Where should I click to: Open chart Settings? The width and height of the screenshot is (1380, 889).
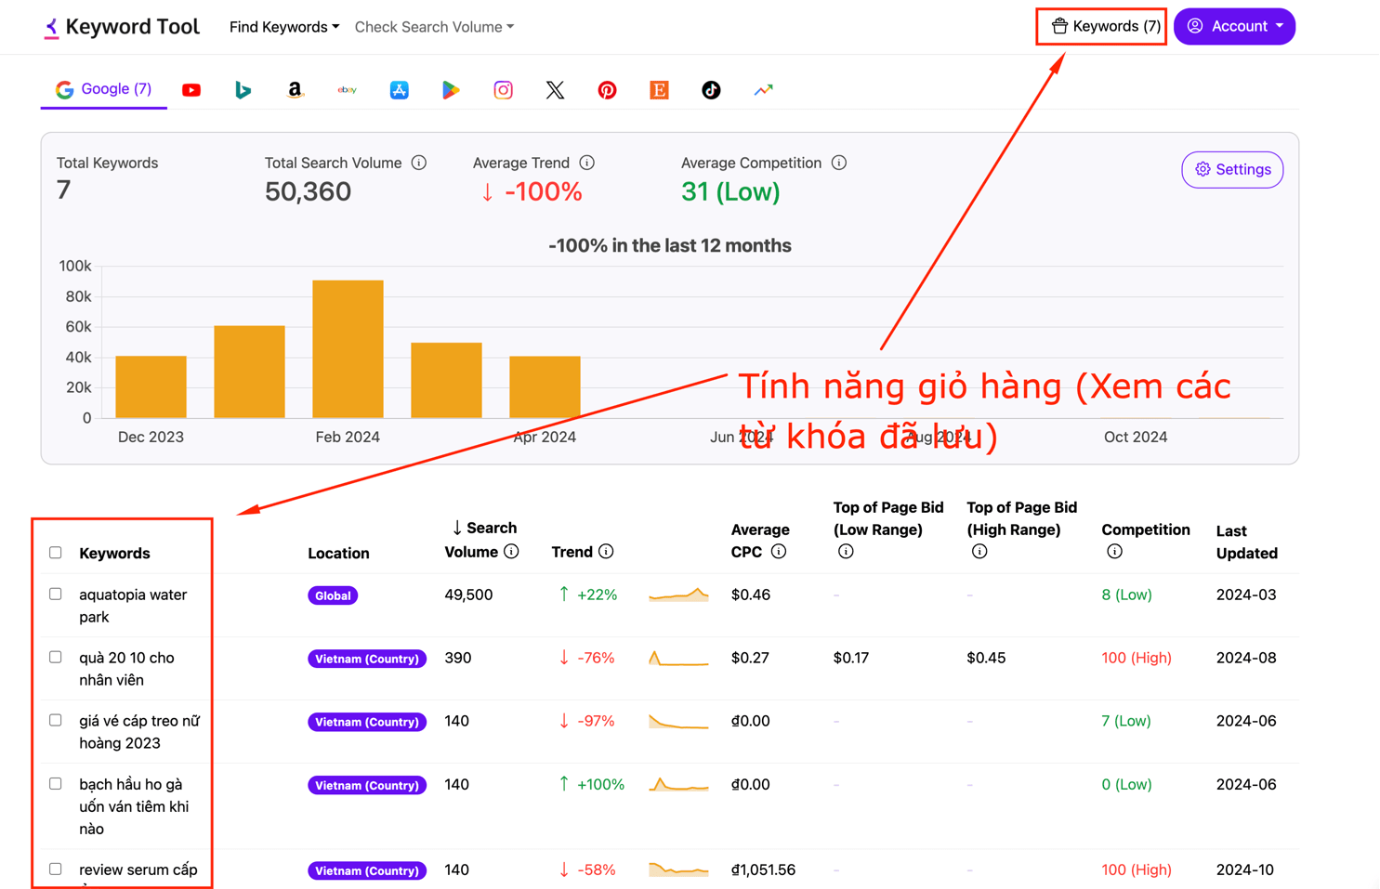(x=1232, y=170)
